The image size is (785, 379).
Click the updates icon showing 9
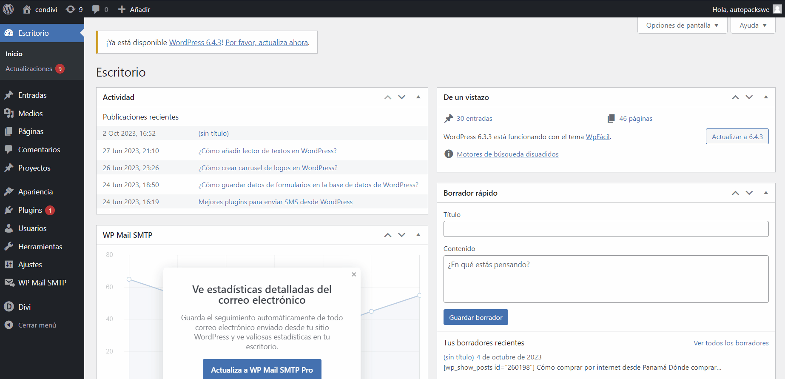pos(71,9)
